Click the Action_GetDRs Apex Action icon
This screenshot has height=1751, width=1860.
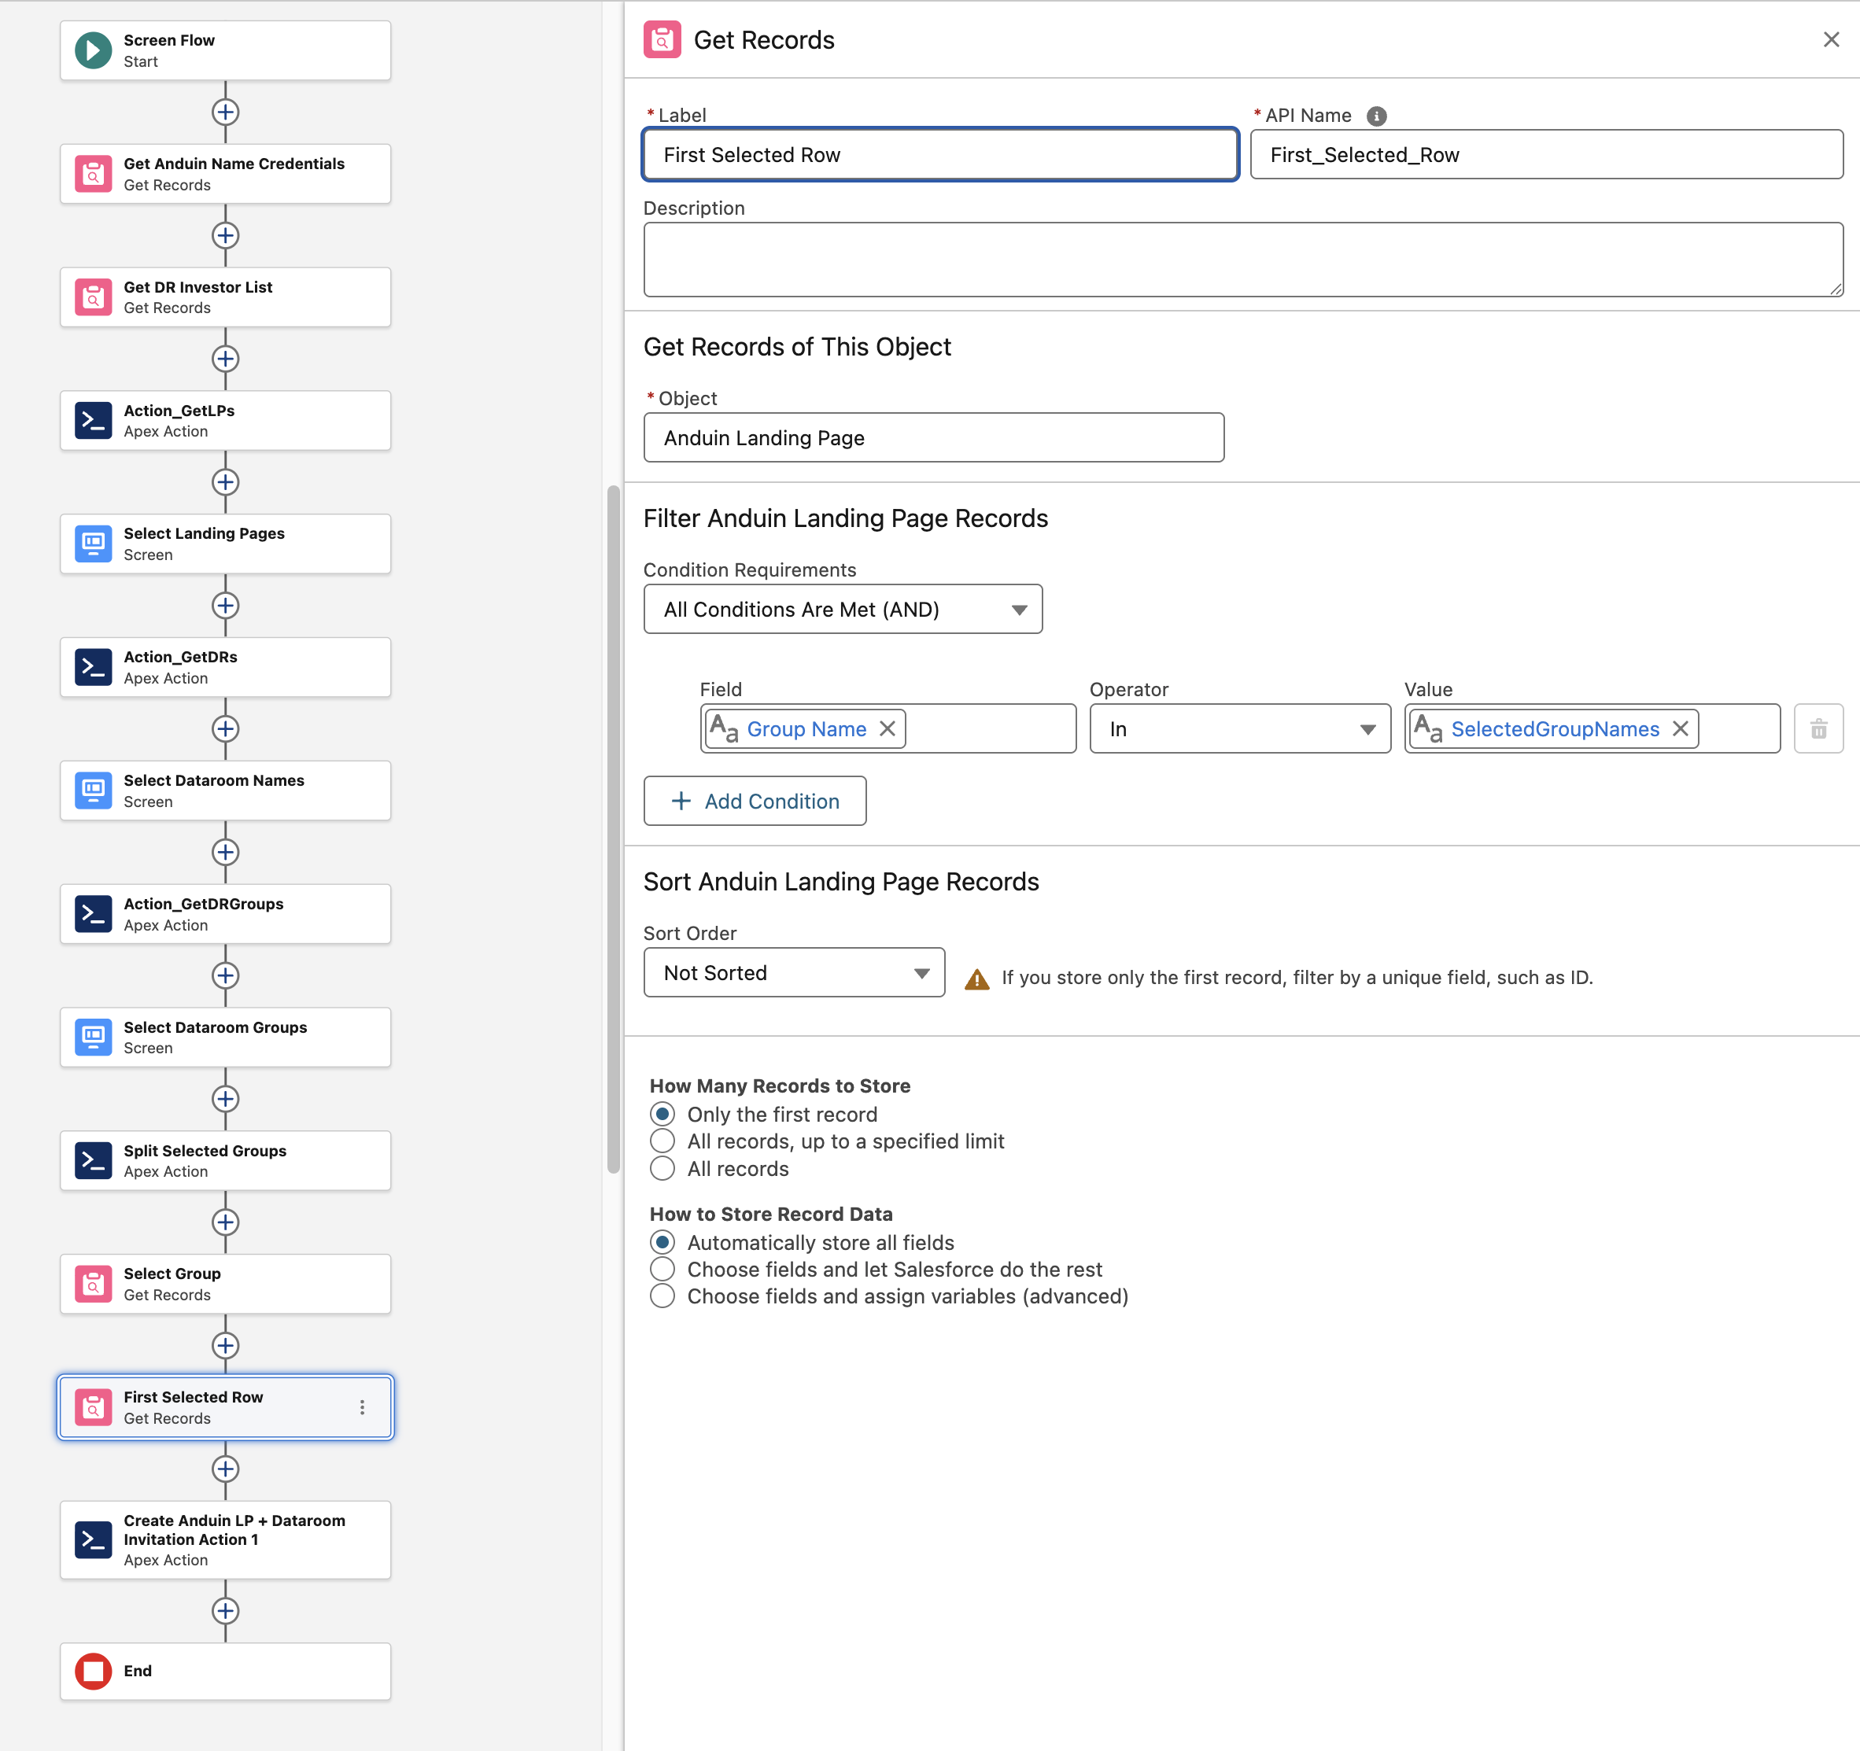94,667
